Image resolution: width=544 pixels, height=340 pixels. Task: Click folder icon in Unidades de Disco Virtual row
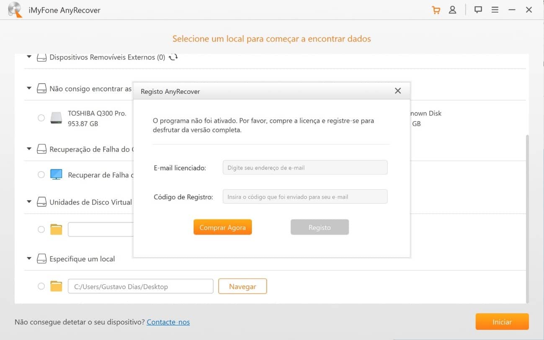coord(56,229)
